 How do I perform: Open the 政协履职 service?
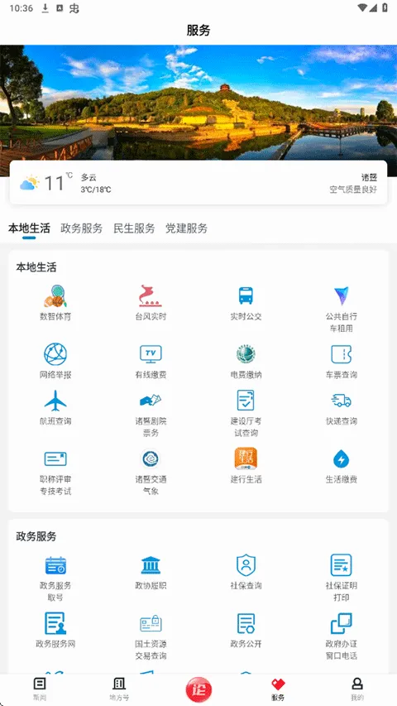tap(151, 572)
